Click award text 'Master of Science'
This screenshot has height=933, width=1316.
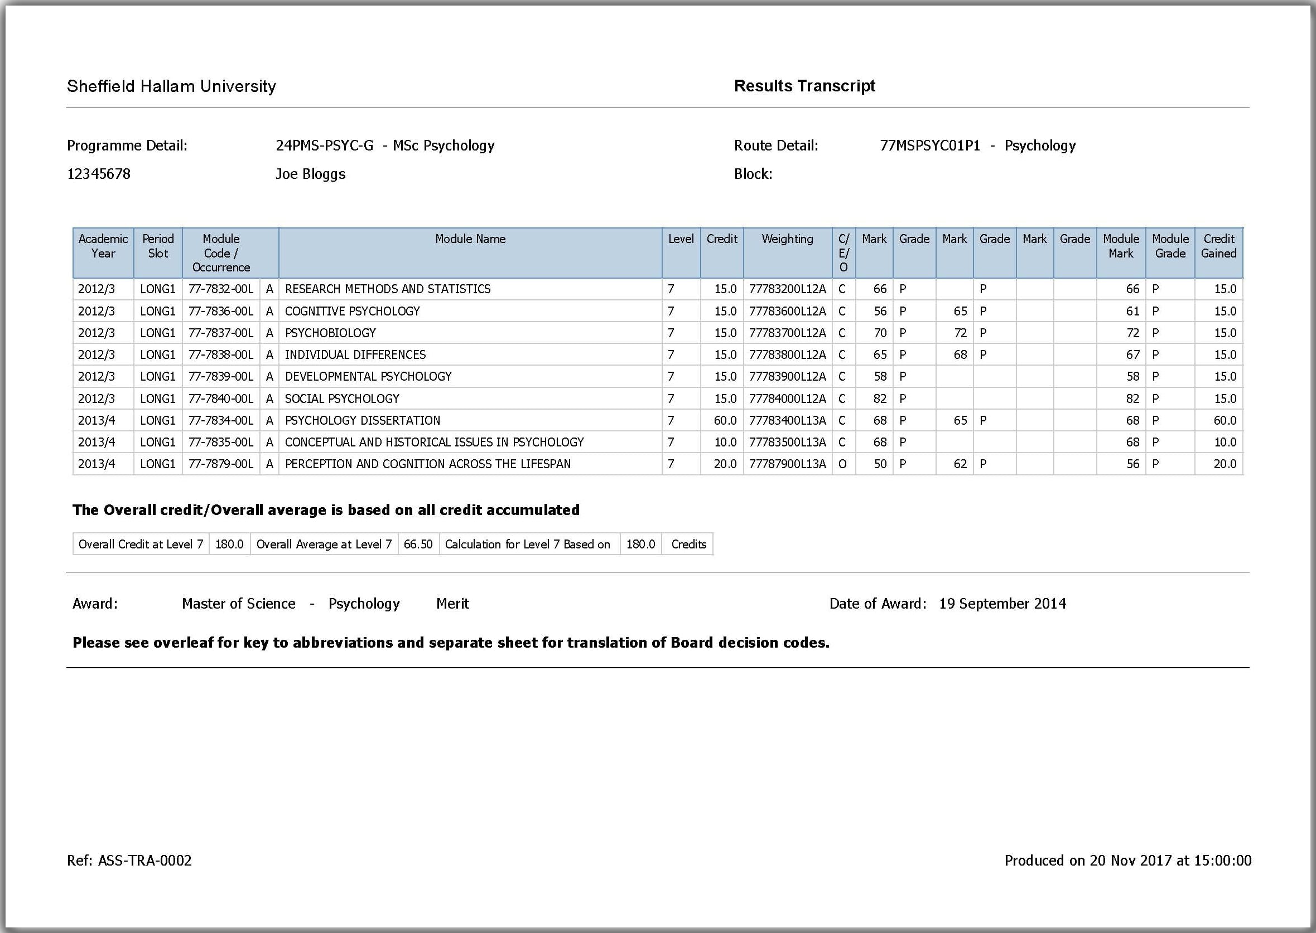[239, 603]
